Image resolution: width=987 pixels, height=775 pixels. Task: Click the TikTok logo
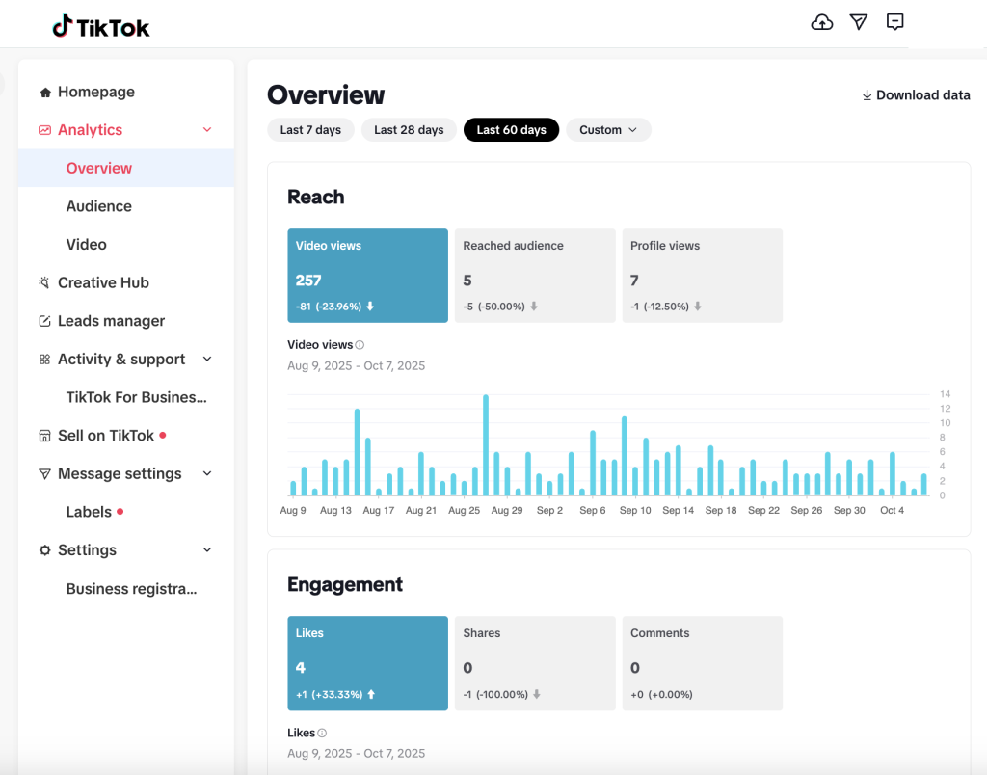click(x=101, y=27)
